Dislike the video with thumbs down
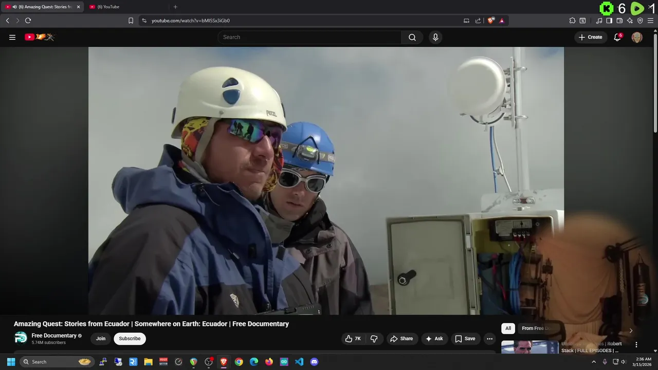 pos(374,339)
